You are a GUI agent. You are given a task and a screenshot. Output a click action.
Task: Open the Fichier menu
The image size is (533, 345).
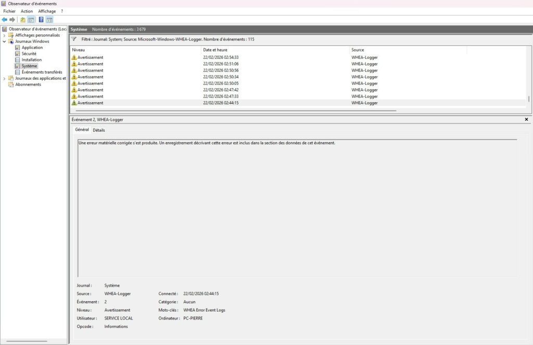click(9, 11)
